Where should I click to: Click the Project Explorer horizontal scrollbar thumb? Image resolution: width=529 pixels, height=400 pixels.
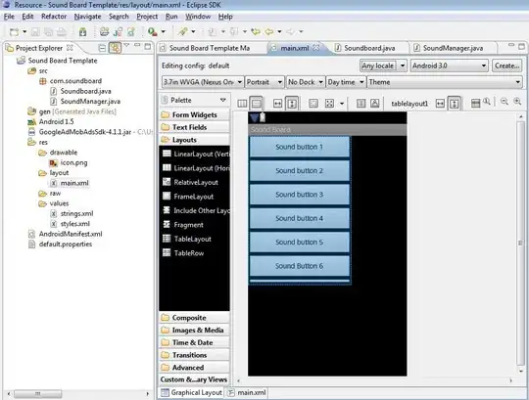pos(38,393)
